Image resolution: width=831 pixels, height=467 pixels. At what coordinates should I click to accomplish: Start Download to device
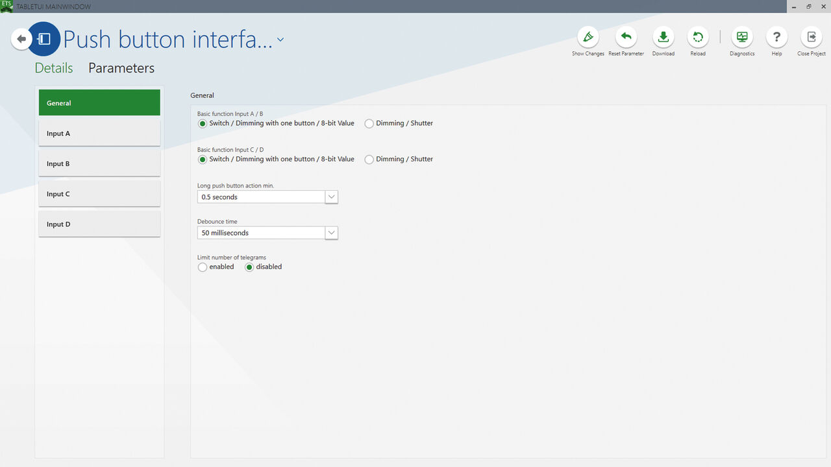tap(664, 37)
